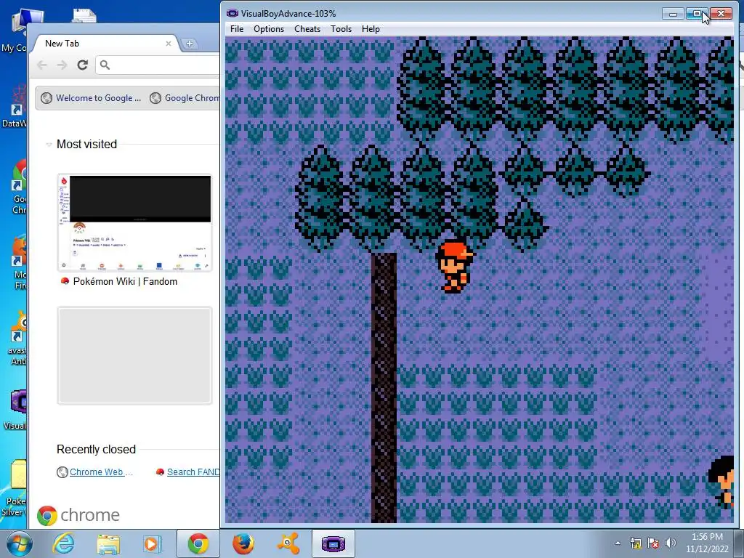Viewport: 744px width, 558px height.
Task: Open the Cheats menu in VisualBoyAdvance
Action: [307, 29]
